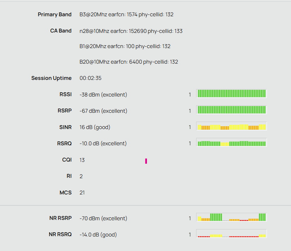Click the RSSI signal history bar graph
Viewport: 291px width, 251px height.
click(231, 94)
